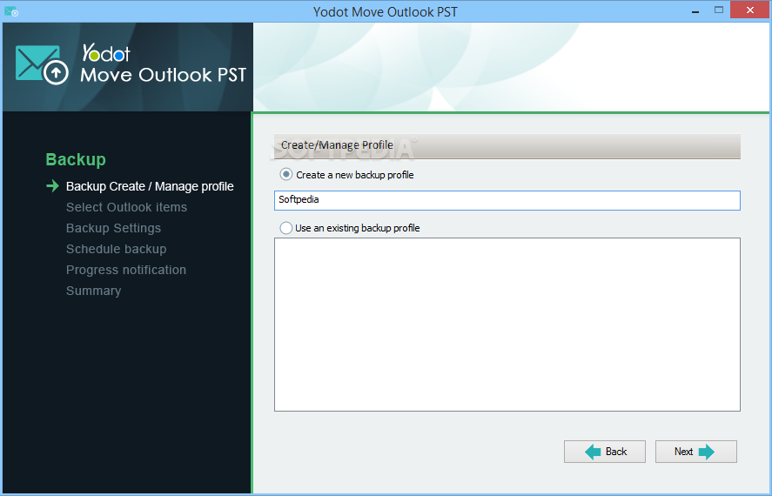The image size is (772, 496).
Task: Click app icon in title bar
Action: [11, 10]
